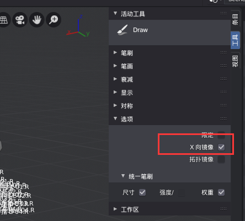Toggle the 强度 unified brush checkbox

182,192
